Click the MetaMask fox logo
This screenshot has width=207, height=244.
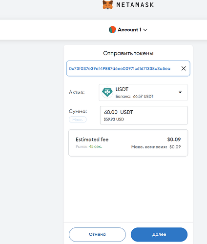108,4
